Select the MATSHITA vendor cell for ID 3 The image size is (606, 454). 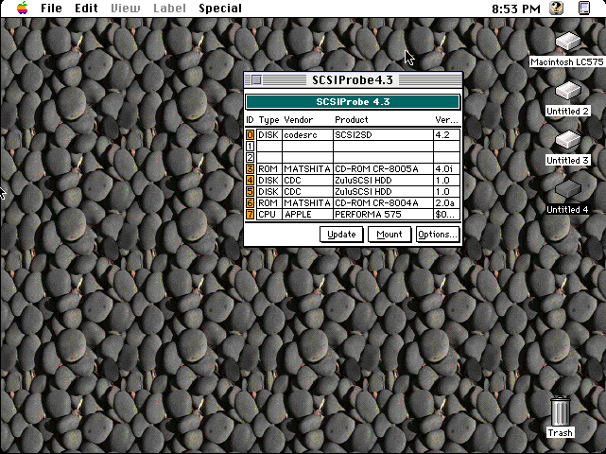307,169
